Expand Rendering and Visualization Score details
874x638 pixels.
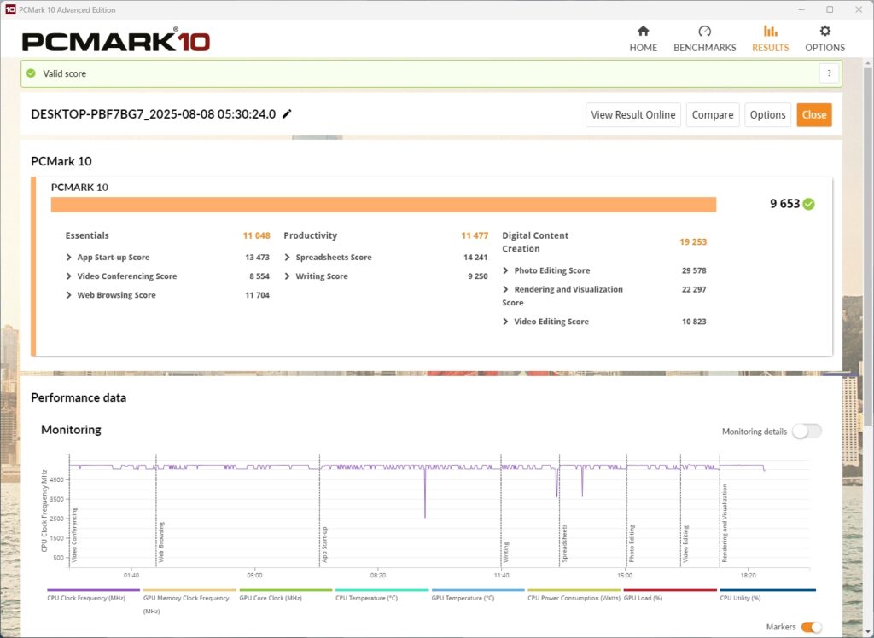click(505, 290)
